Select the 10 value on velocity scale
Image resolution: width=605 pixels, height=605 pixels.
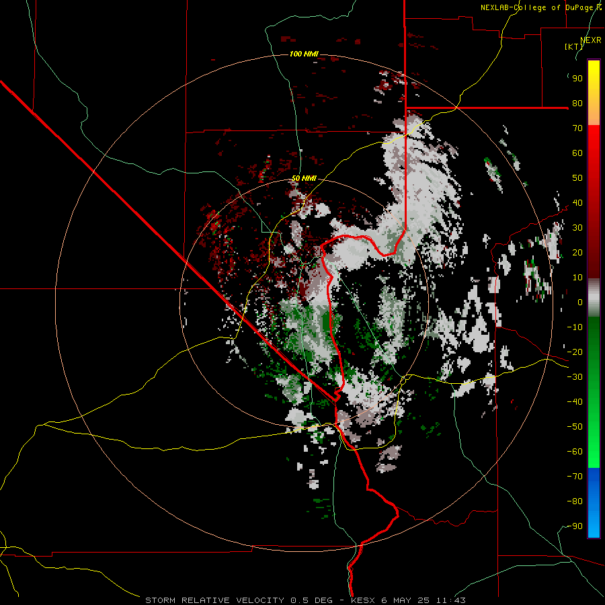pos(577,278)
